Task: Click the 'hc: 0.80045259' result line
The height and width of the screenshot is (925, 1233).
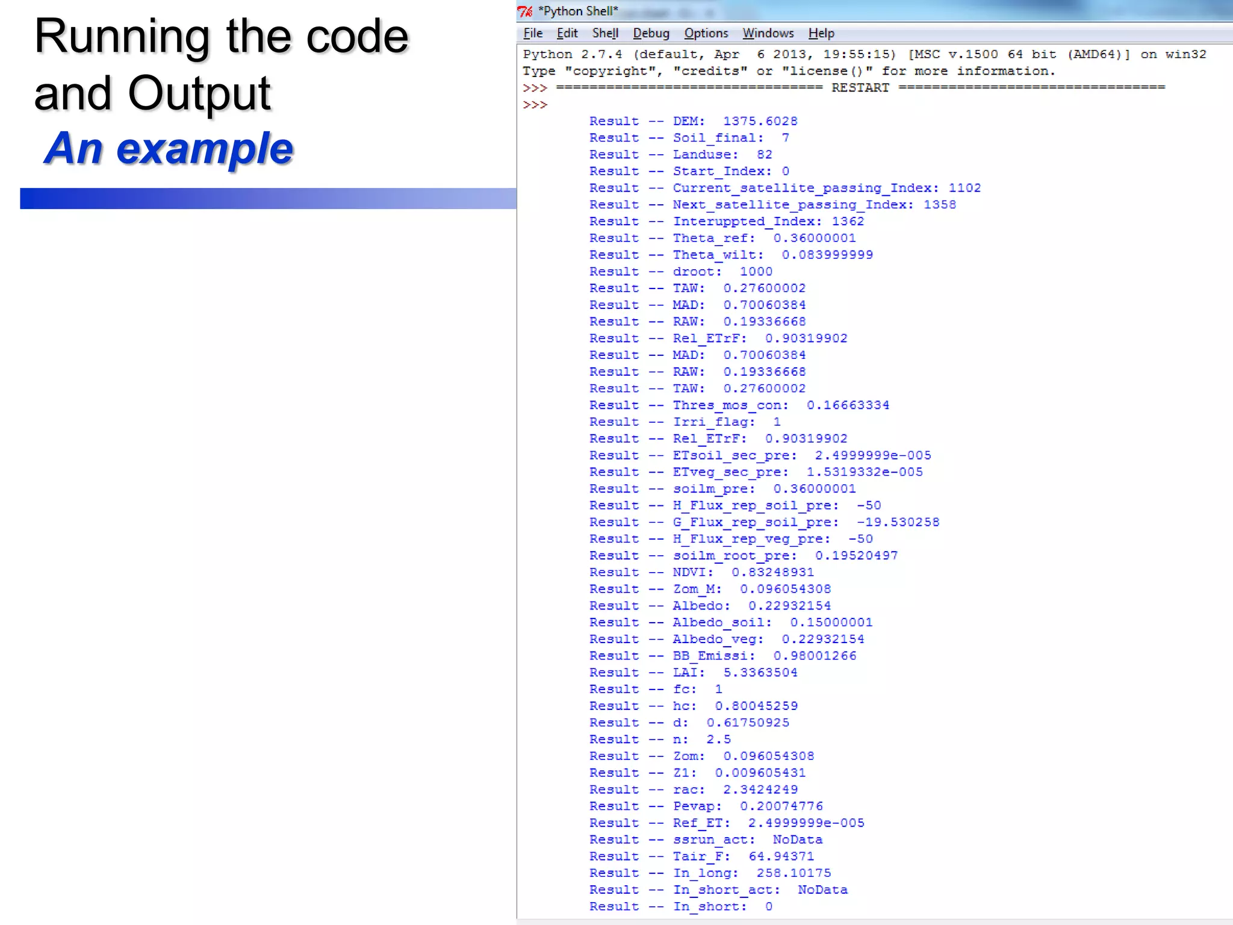Action: click(693, 706)
